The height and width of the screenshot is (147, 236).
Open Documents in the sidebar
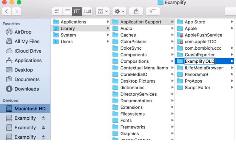pyautogui.click(x=25, y=79)
